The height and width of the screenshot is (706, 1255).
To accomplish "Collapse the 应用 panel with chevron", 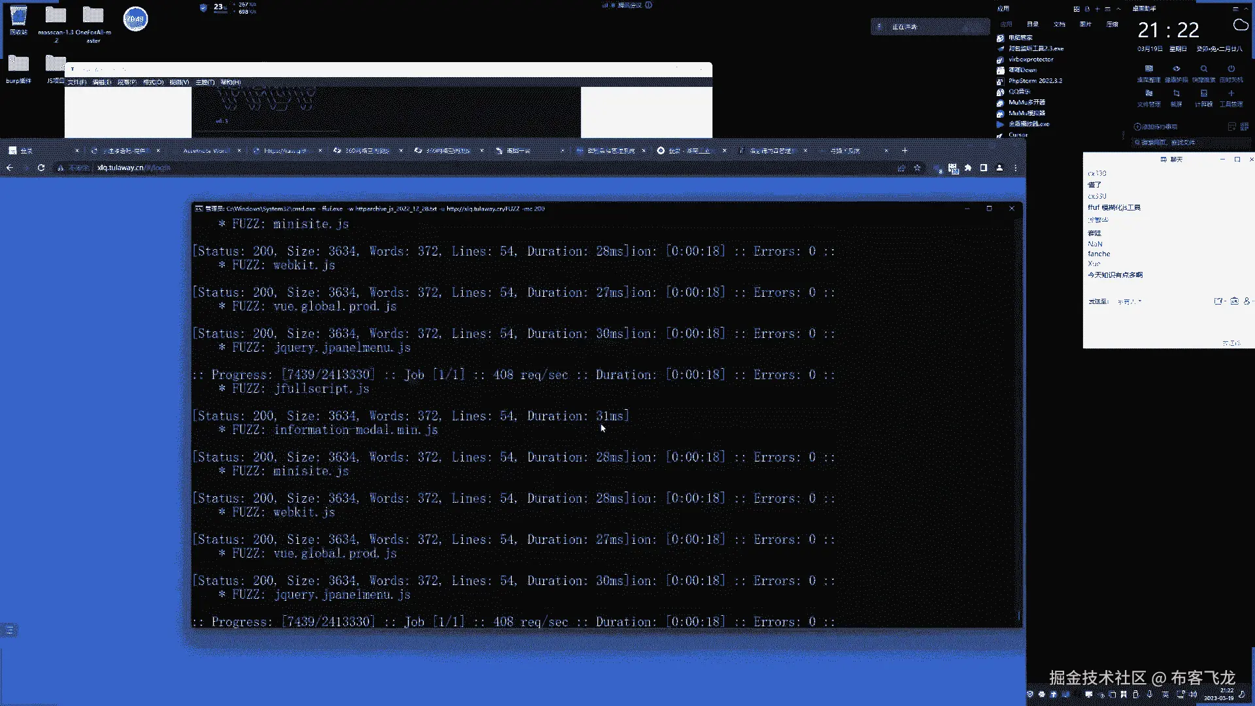I will tap(1118, 9).
